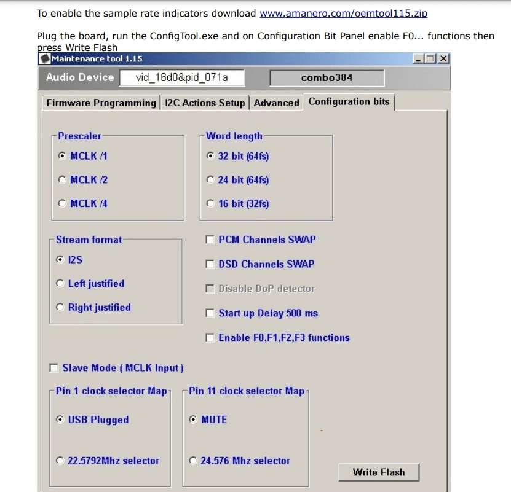511x492 pixels.
Task: Choose Right justified stream format
Action: (93, 307)
